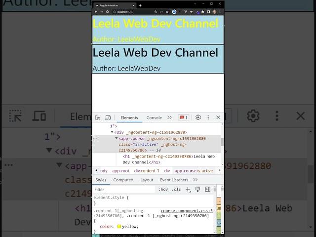This screenshot has height=237, width=316.
Task: Reload the page with the refresh icon
Action: point(108,11)
